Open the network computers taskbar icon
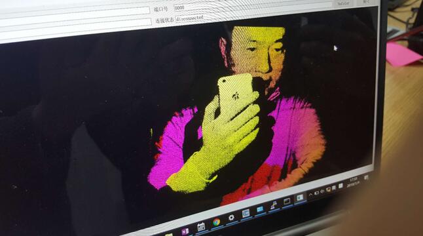Image resolution: width=423 pixels, height=236 pixels. 274,205
